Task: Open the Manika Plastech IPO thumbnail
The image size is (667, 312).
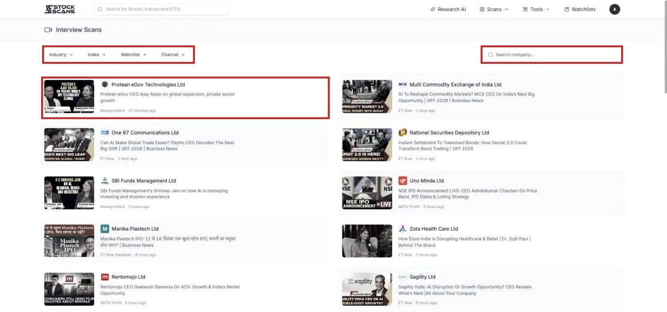Action: tap(69, 241)
